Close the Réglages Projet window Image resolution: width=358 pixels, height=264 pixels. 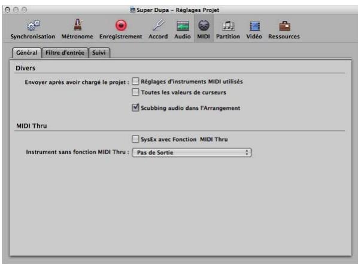coord(8,10)
